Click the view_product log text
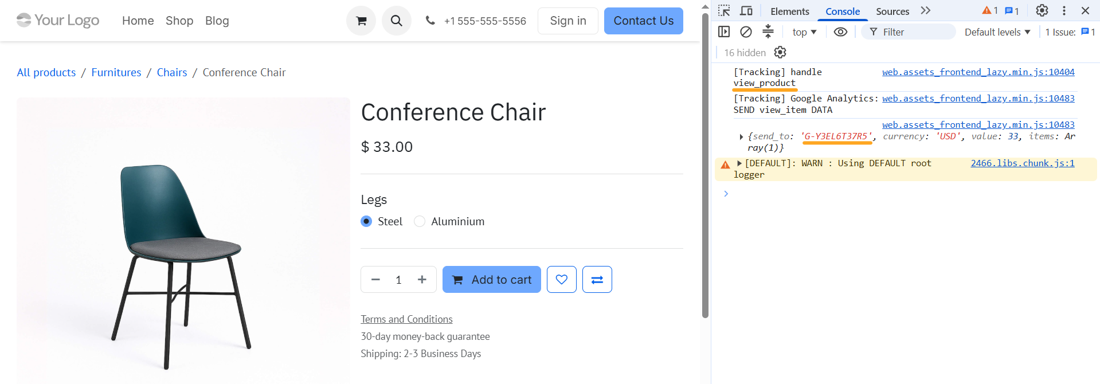1100x384 pixels. pyautogui.click(x=765, y=83)
